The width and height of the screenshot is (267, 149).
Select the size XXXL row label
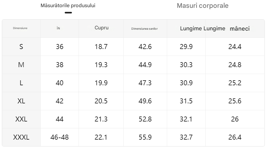[21, 137]
